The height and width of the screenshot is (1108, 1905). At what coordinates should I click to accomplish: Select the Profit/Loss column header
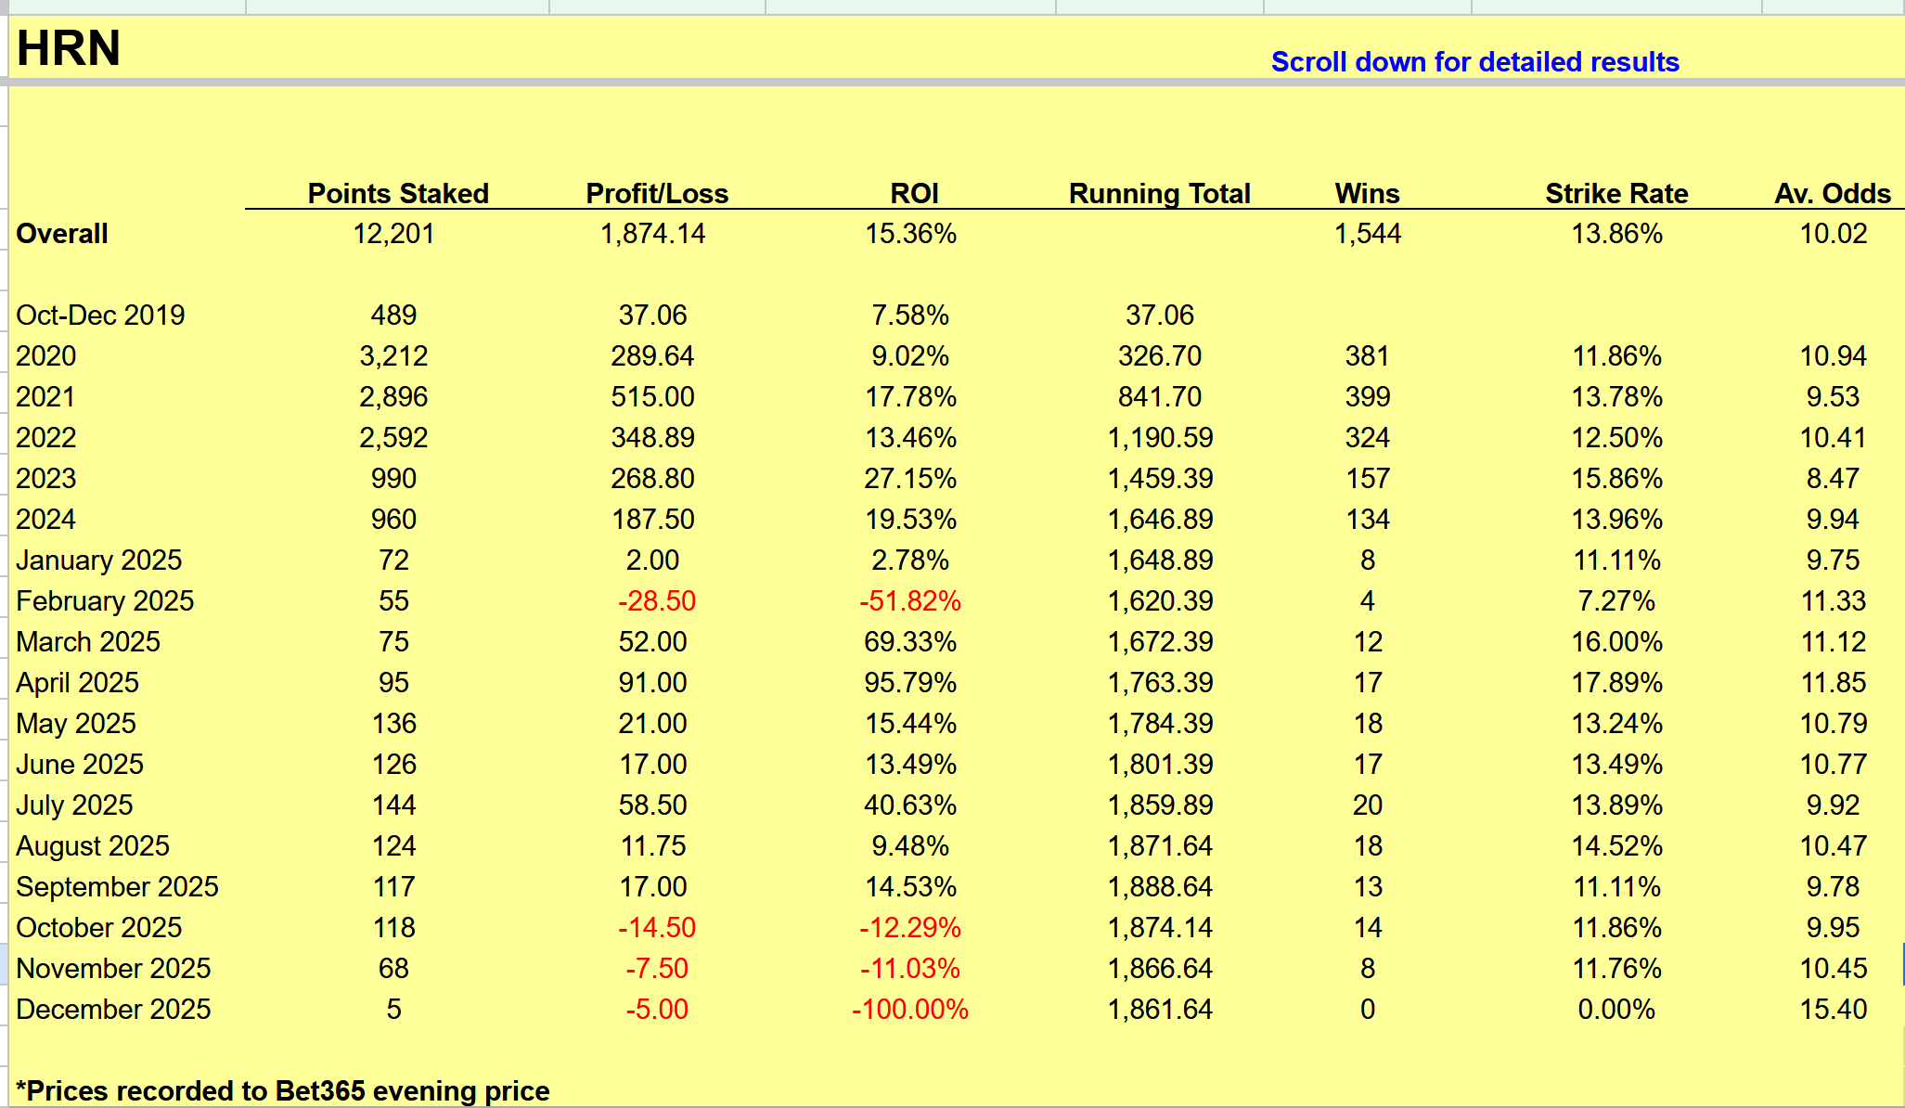[656, 193]
